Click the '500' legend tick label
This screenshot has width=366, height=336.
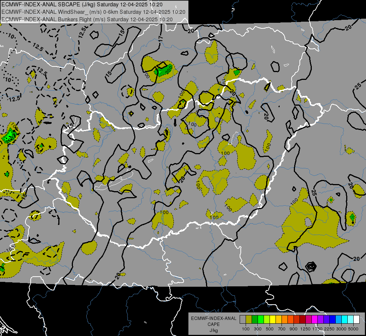tap(270, 329)
